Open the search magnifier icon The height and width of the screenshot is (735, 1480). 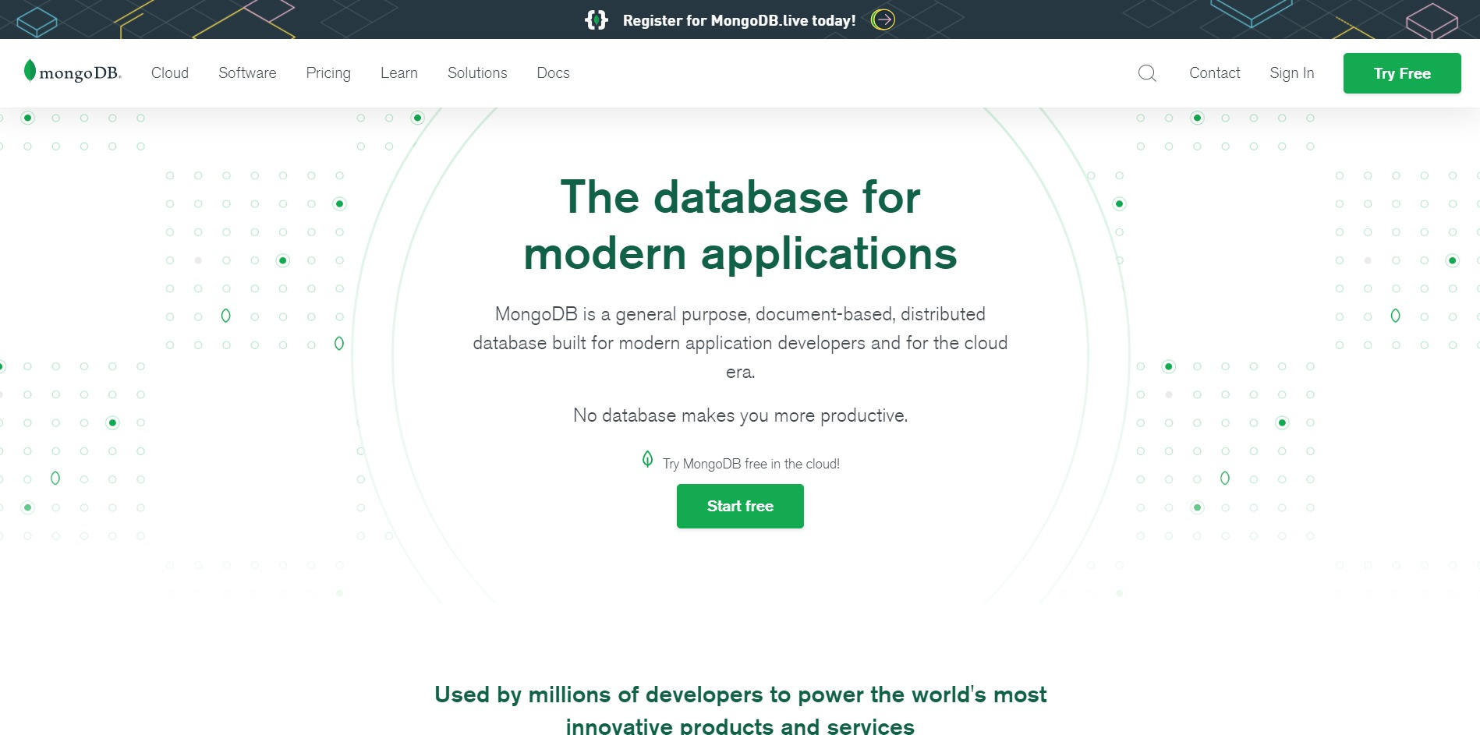[x=1147, y=73]
